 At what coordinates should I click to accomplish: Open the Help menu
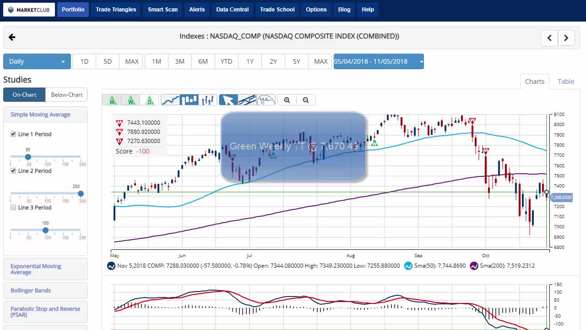click(x=368, y=10)
